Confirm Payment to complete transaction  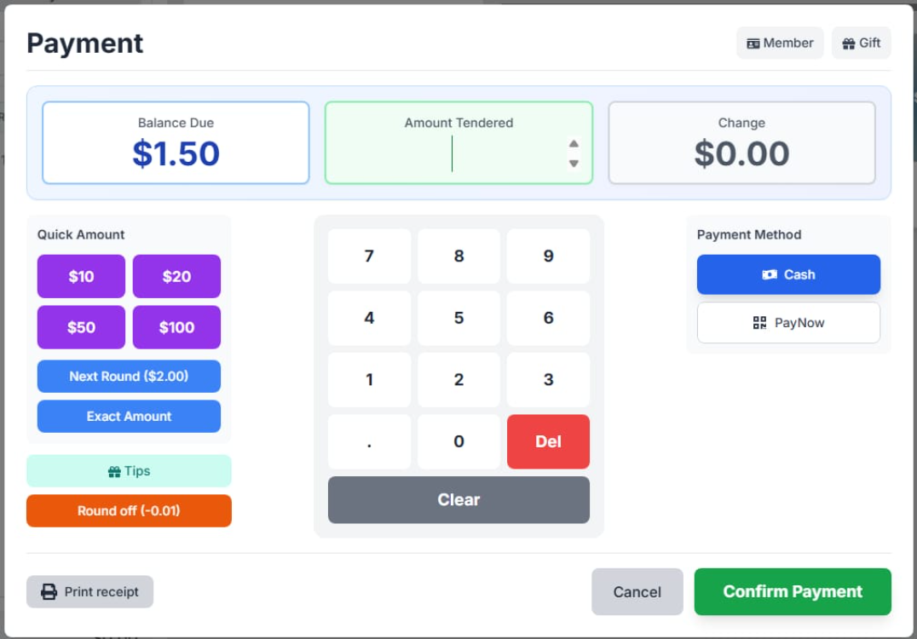click(792, 591)
